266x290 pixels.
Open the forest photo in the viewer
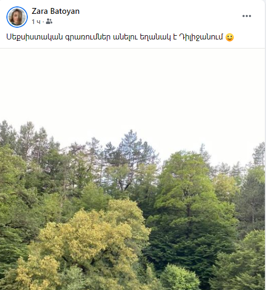click(132, 169)
